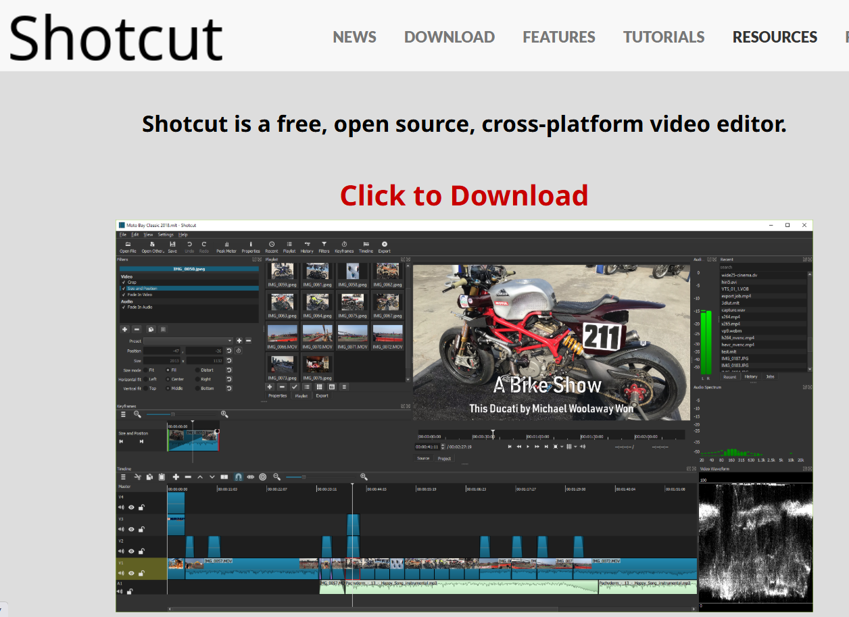Open the player zoom dropdown arrow
The height and width of the screenshot is (617, 849).
[562, 447]
